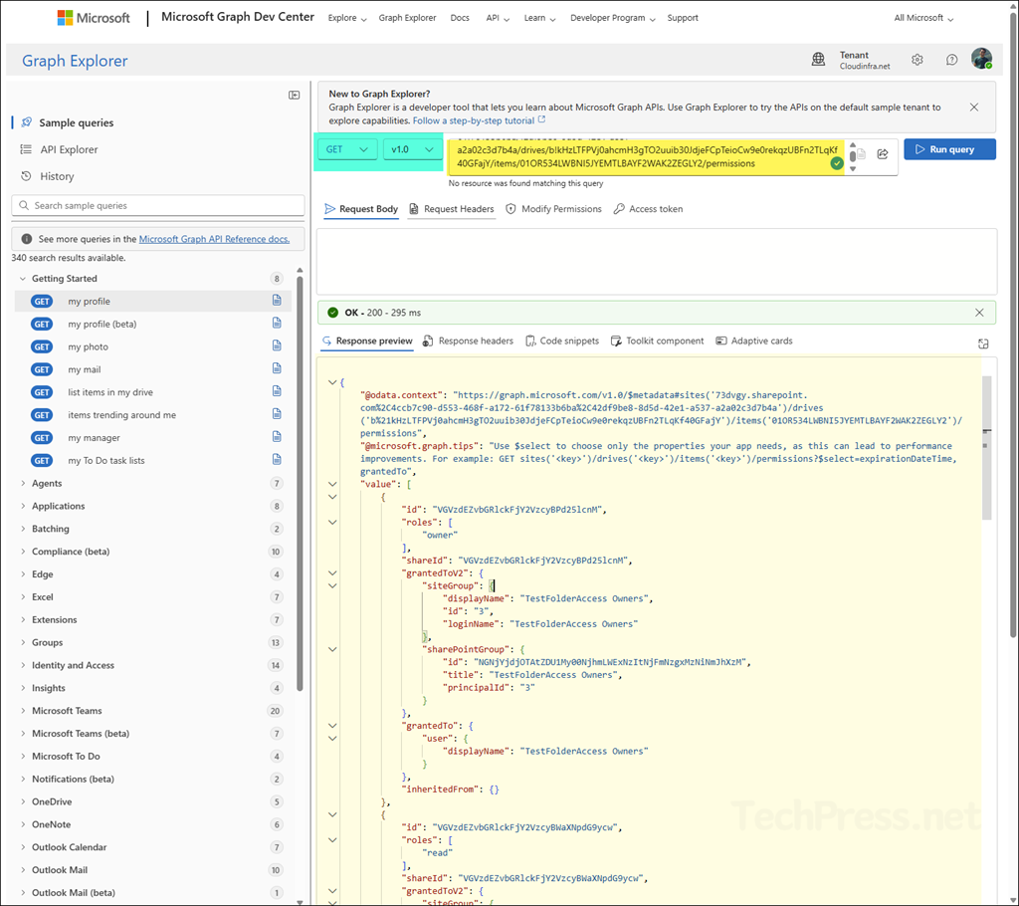This screenshot has height=906, width=1019.
Task: Click the Request Body editor area
Action: tap(657, 262)
